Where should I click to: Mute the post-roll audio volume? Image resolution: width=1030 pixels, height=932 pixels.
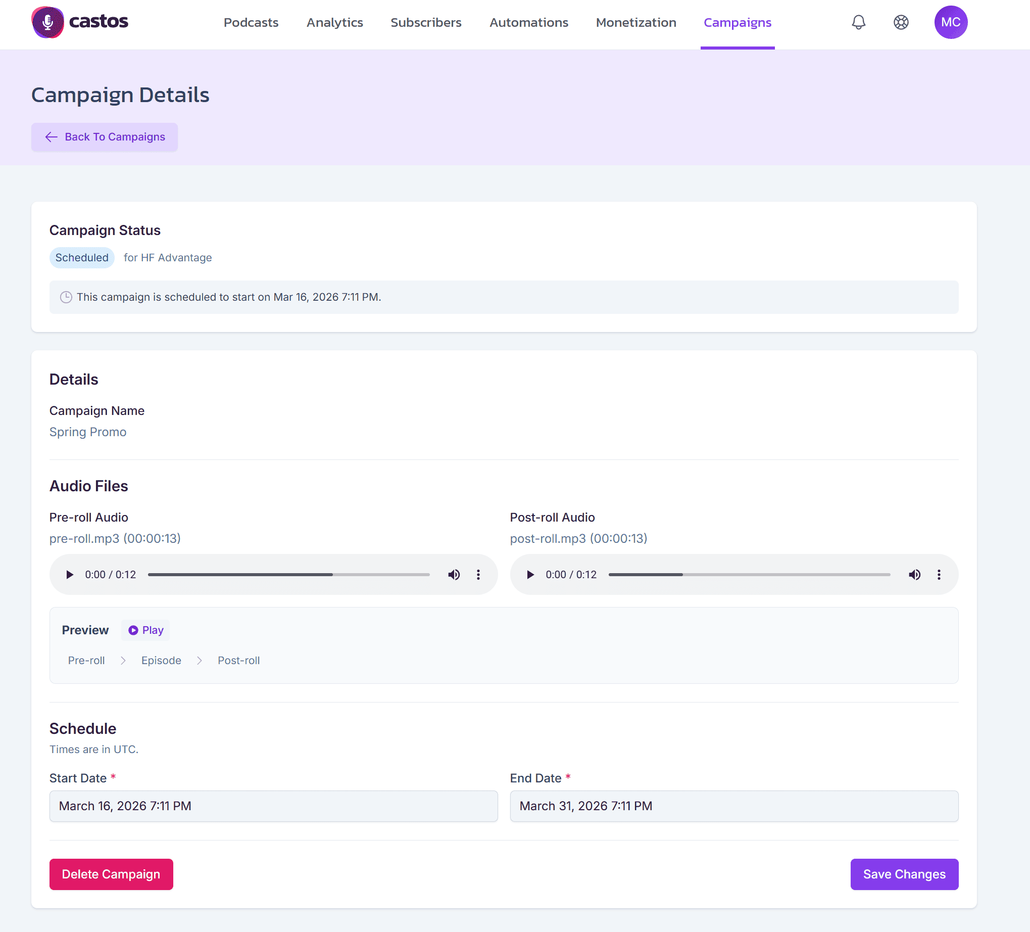point(914,575)
